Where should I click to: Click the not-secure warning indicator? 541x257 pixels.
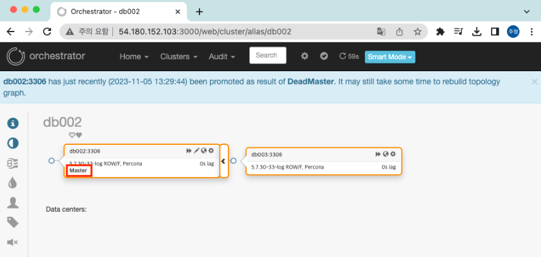(x=87, y=31)
